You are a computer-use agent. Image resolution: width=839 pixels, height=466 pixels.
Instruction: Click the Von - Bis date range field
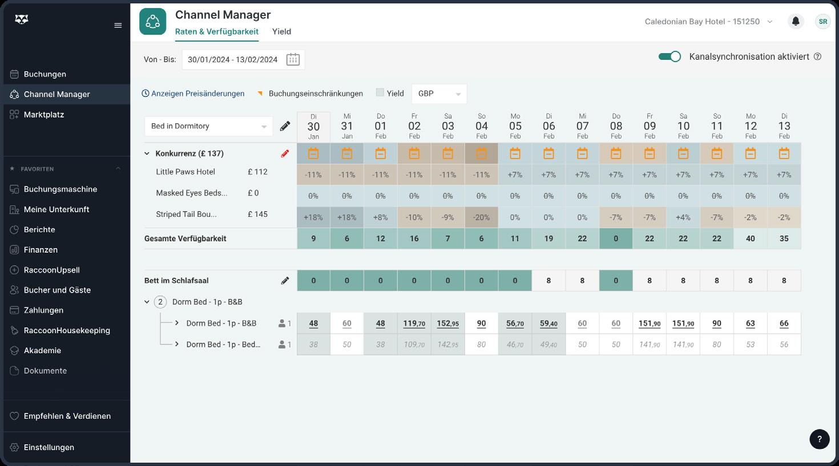coord(233,59)
